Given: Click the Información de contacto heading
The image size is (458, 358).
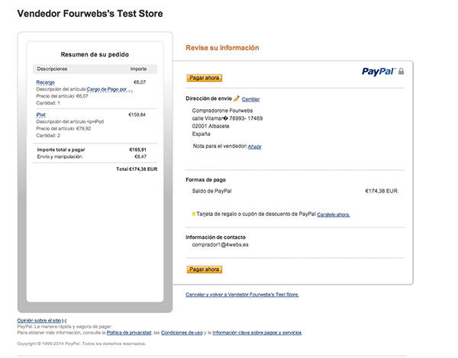Looking at the screenshot, I should tap(215, 237).
